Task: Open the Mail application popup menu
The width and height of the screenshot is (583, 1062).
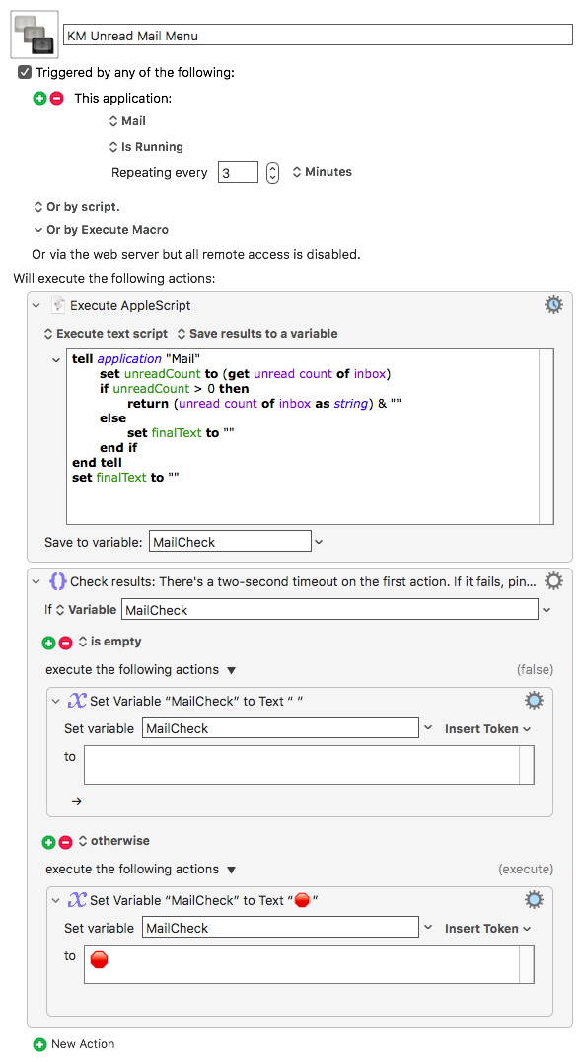Action: pyautogui.click(x=127, y=121)
